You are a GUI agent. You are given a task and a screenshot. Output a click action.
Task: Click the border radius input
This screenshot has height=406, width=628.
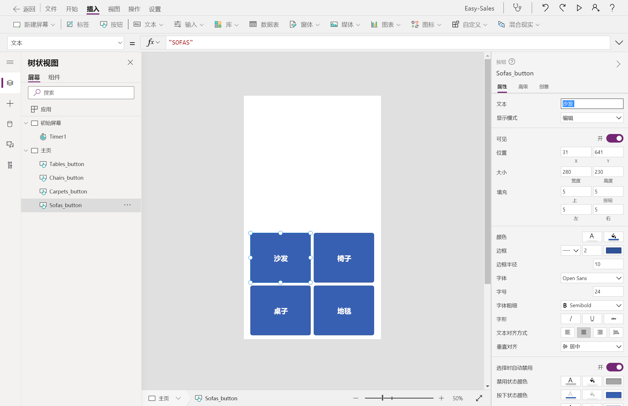coord(608,264)
